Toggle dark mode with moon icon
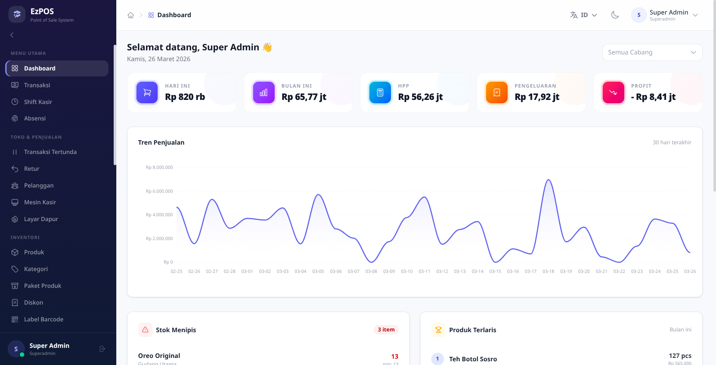 click(615, 15)
